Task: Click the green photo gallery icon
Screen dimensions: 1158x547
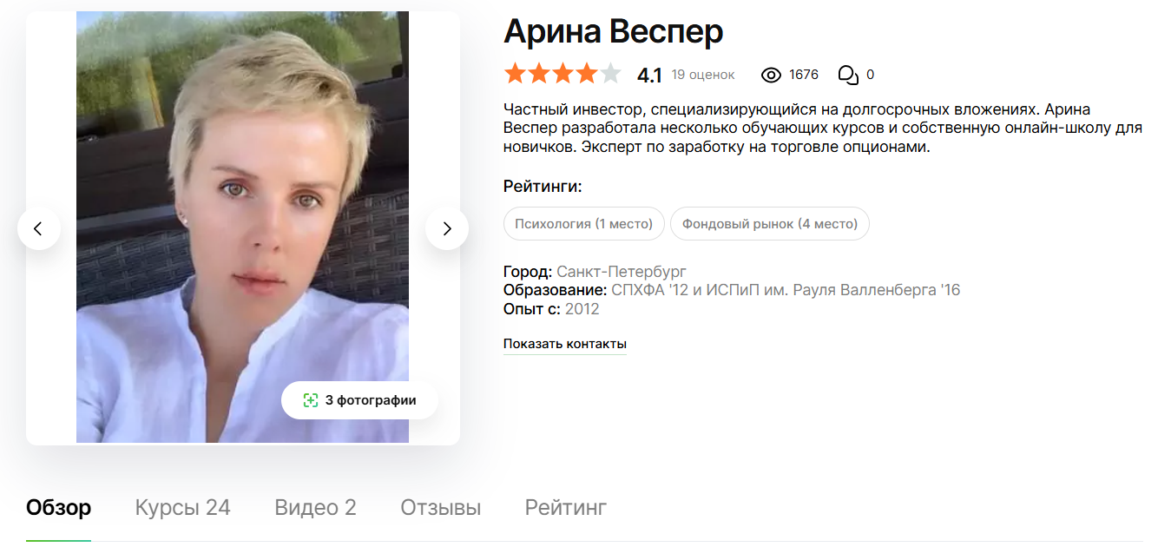Action: coord(310,400)
